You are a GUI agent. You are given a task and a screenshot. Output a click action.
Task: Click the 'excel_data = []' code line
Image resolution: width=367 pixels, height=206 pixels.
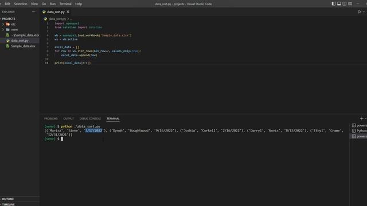[x=67, y=47]
